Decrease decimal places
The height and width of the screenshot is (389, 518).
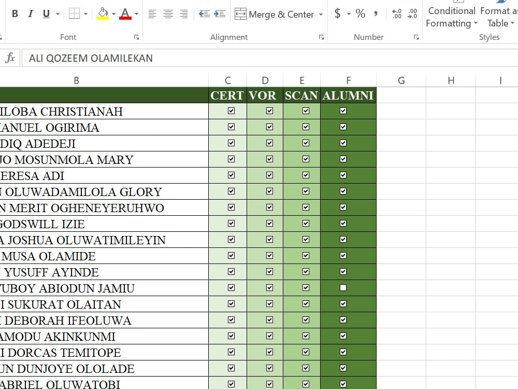[x=412, y=13]
